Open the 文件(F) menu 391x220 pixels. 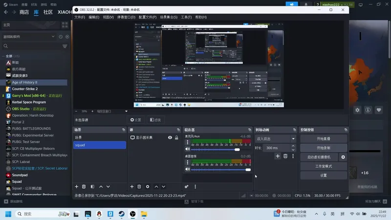tap(80, 17)
